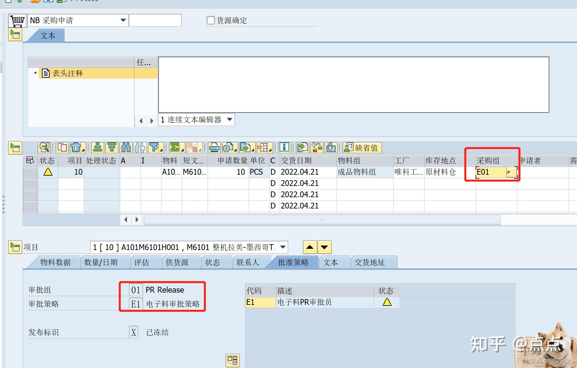Sort items in descending order

112,148
